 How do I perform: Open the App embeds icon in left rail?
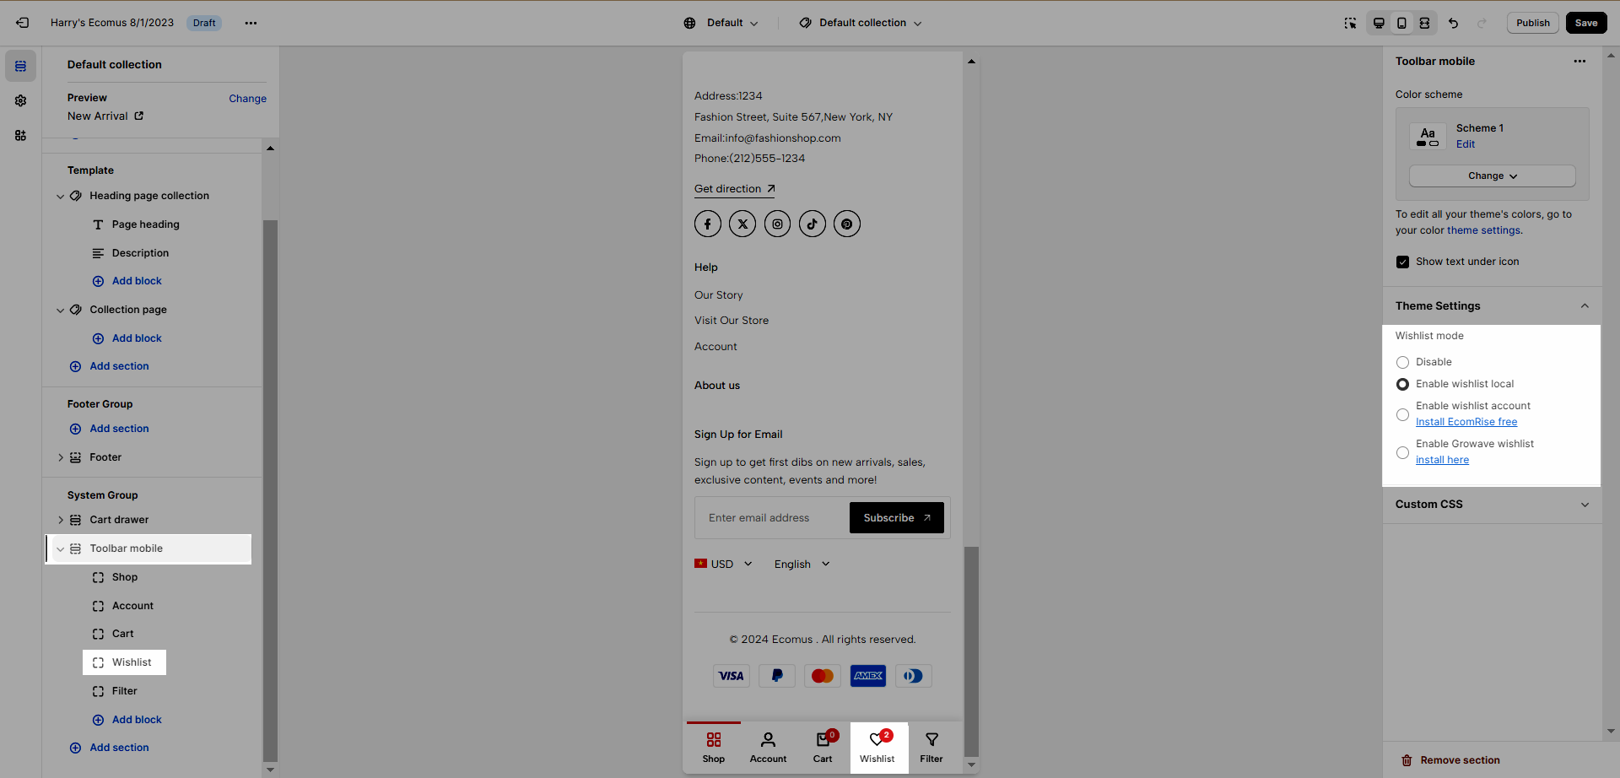(x=20, y=135)
